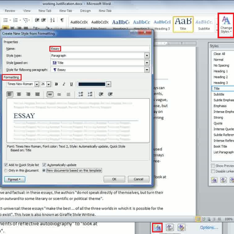The height and width of the screenshot is (234, 234).
Task: Click the style Name input field
Action: click(x=100, y=49)
